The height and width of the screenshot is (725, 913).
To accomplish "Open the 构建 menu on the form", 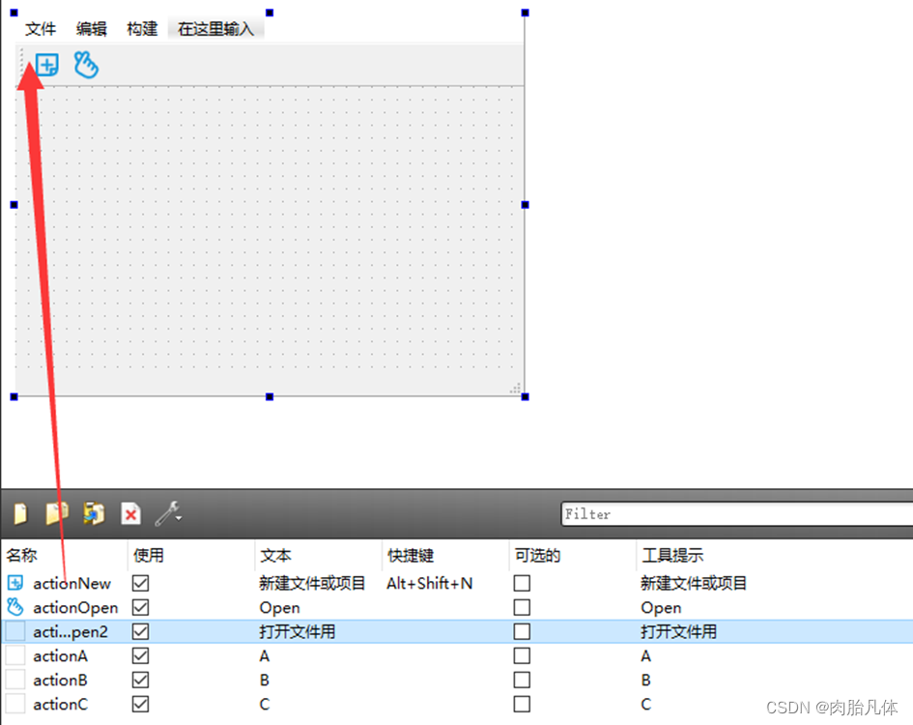I will point(141,28).
